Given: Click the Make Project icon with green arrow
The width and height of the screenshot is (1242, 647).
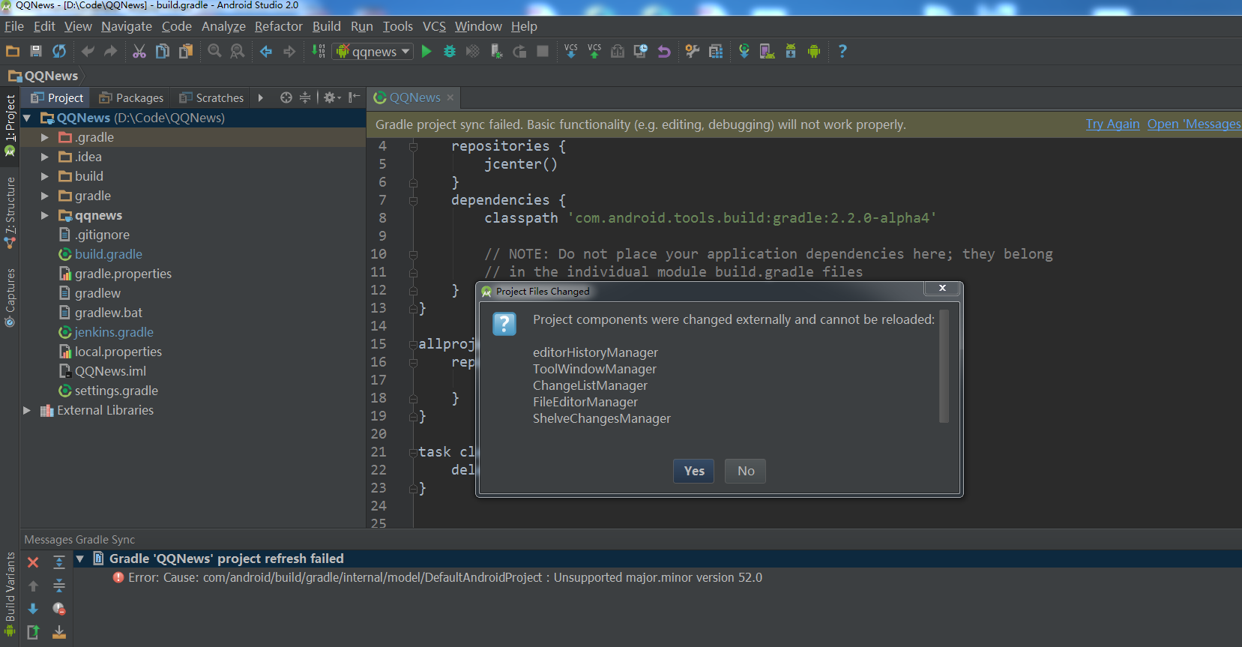Looking at the screenshot, I should point(319,51).
